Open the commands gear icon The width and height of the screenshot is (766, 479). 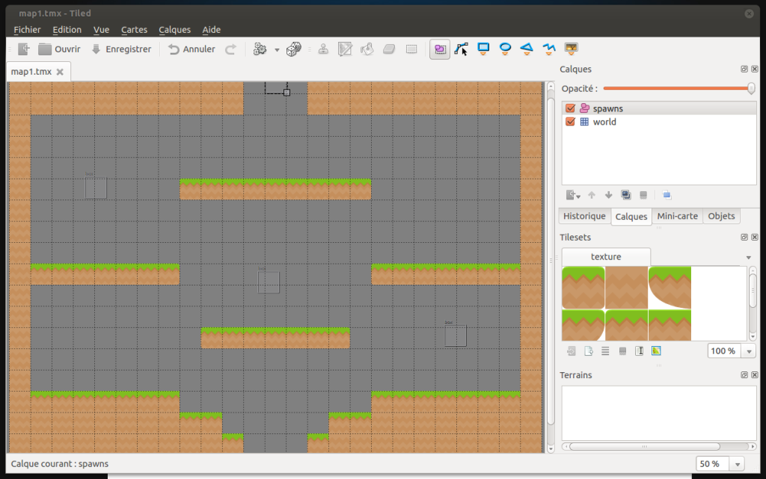[x=260, y=49]
